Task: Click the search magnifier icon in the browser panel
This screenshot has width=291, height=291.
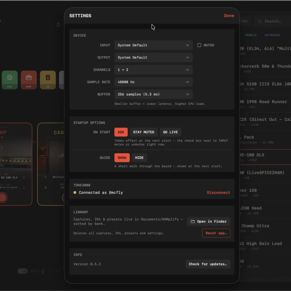Action: click(260, 21)
